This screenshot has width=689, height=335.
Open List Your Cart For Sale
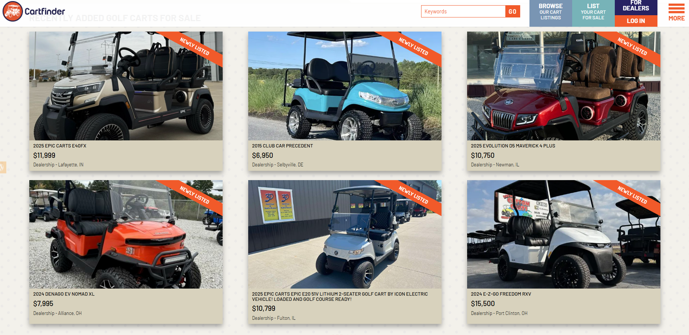point(593,12)
